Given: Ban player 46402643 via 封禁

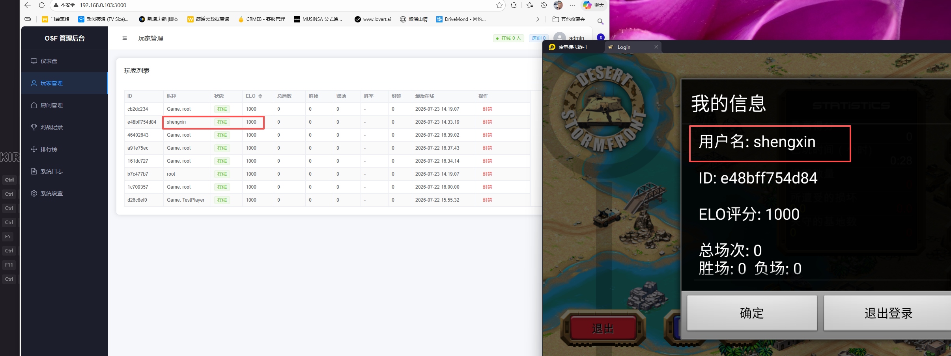Looking at the screenshot, I should (x=488, y=135).
